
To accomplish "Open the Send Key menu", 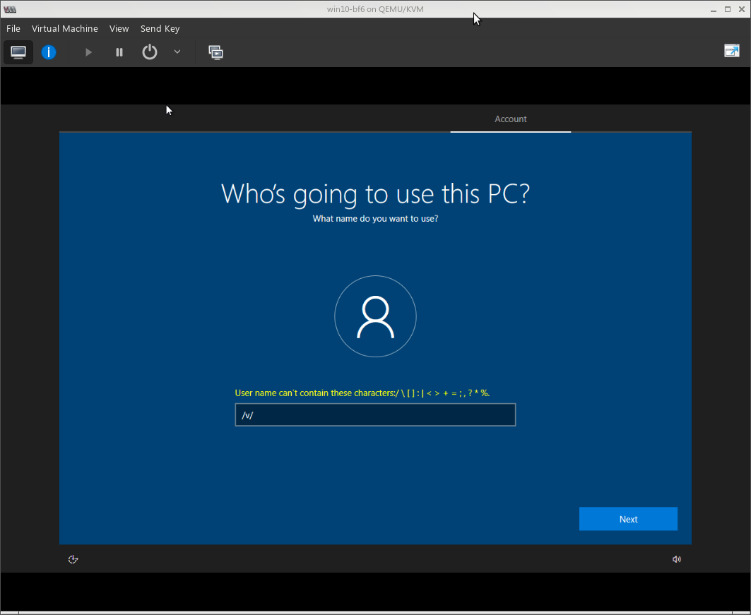I will click(160, 29).
